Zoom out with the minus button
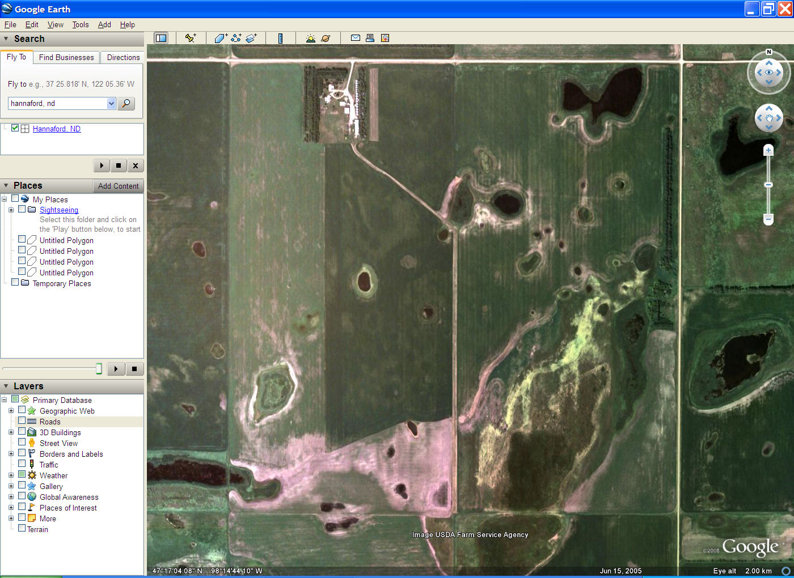This screenshot has width=794, height=578. tap(768, 219)
